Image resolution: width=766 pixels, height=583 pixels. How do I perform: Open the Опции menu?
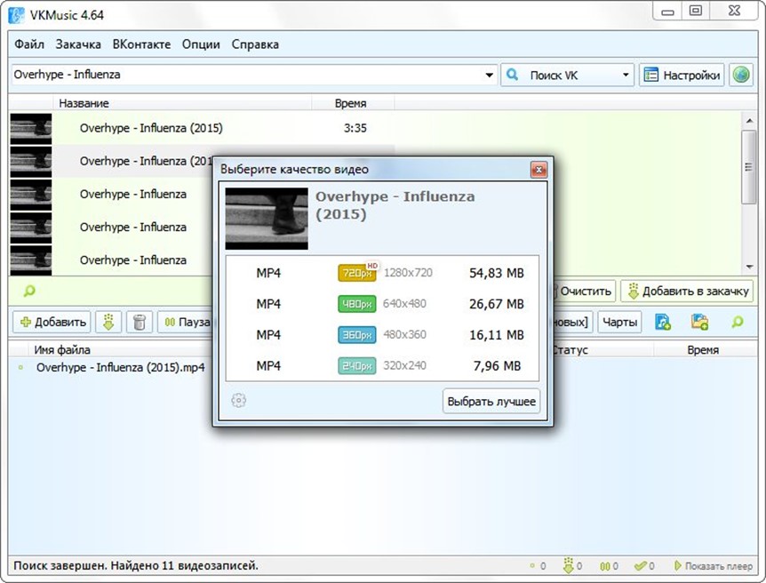coord(201,44)
